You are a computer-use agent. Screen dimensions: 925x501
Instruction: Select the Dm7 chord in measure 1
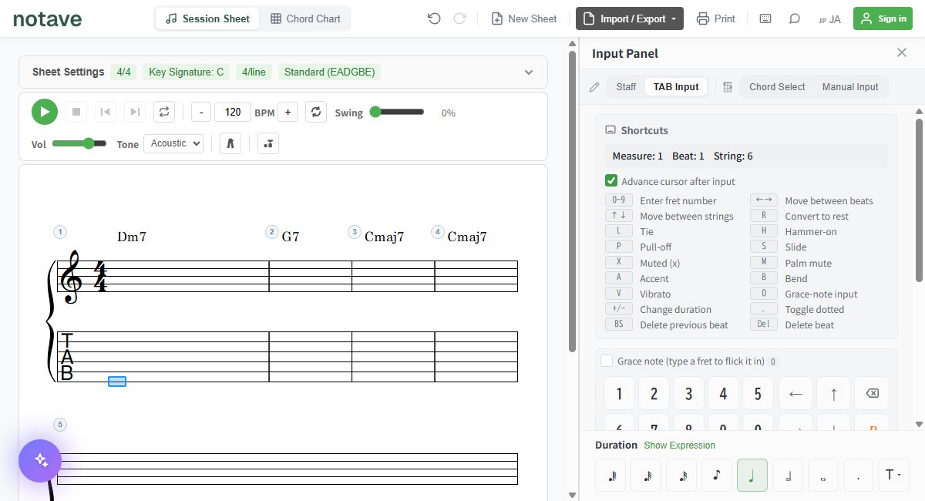pyautogui.click(x=132, y=237)
